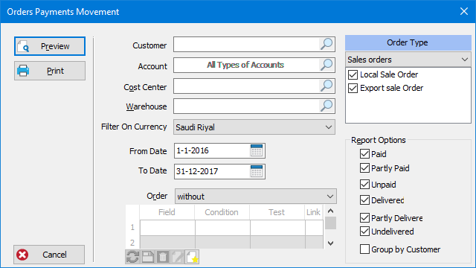Click the Order Type header

[x=408, y=42]
